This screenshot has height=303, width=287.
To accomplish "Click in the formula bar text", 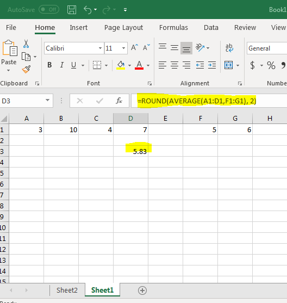I will point(197,101).
